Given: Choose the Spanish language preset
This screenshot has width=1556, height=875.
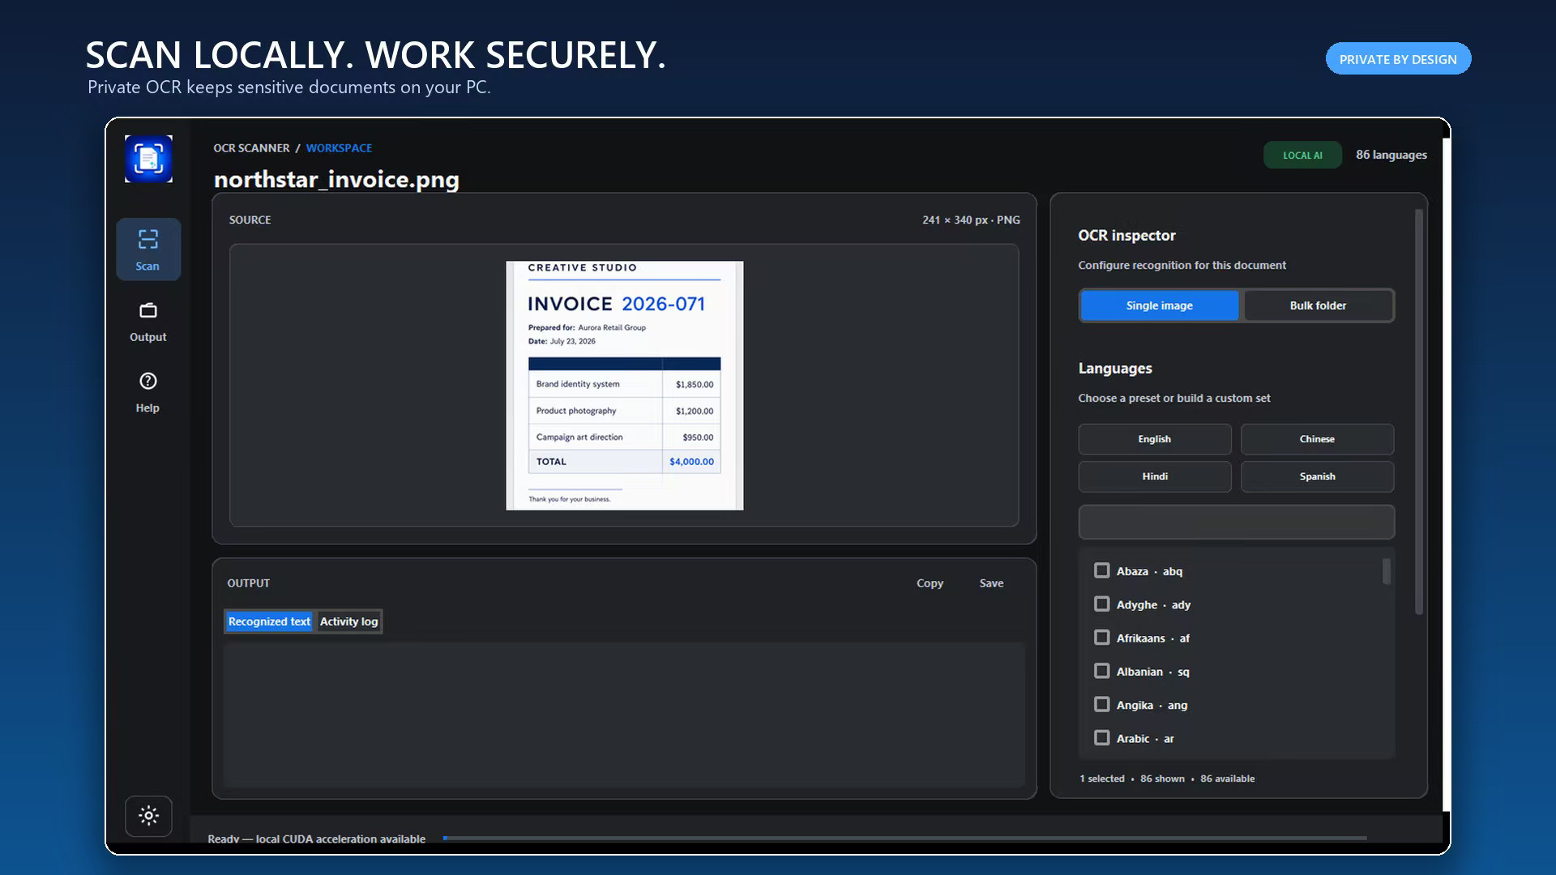Looking at the screenshot, I should 1317,476.
